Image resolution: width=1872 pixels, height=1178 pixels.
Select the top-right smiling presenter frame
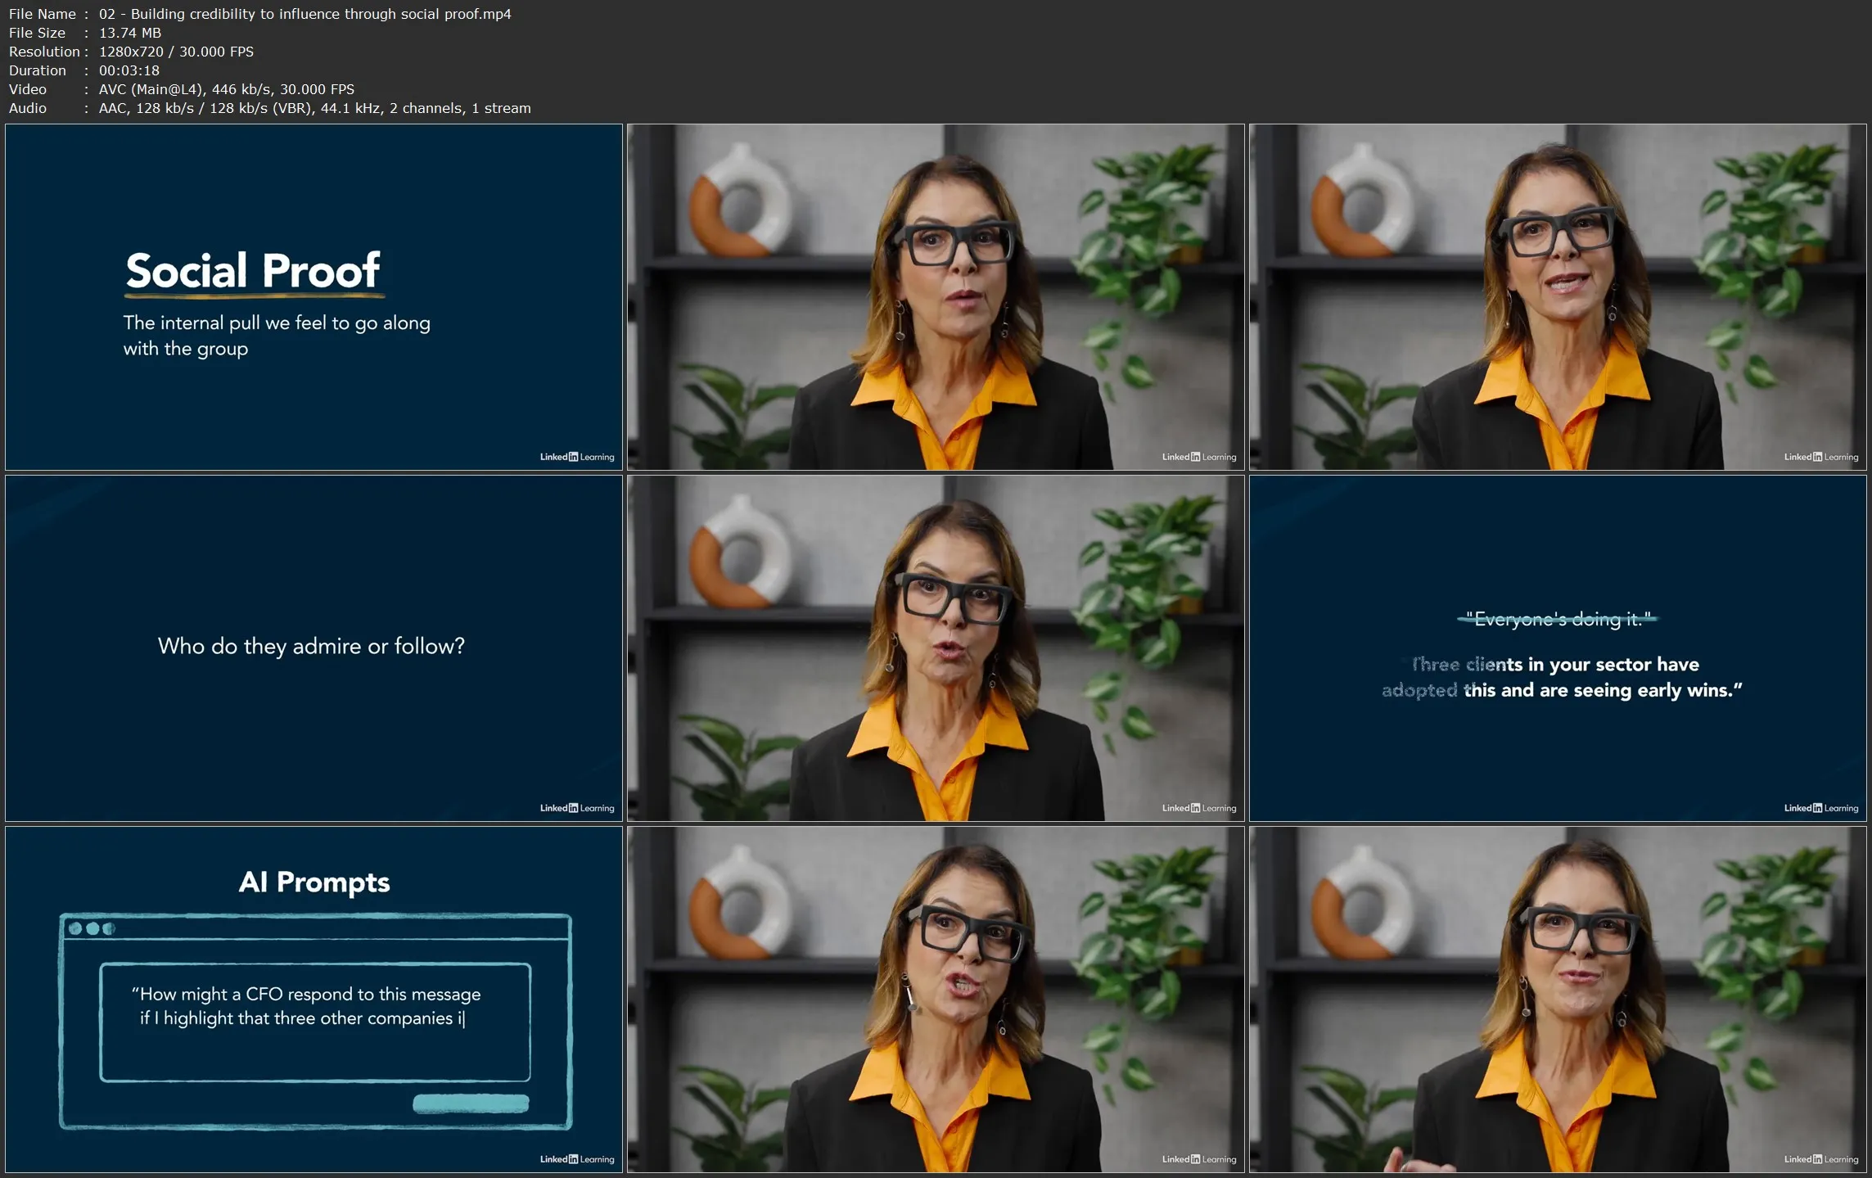[x=1558, y=296]
